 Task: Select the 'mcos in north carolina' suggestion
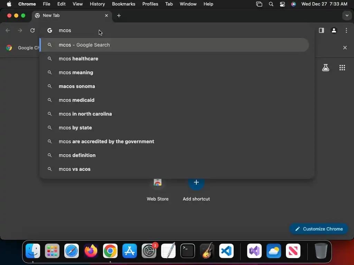[x=174, y=114]
